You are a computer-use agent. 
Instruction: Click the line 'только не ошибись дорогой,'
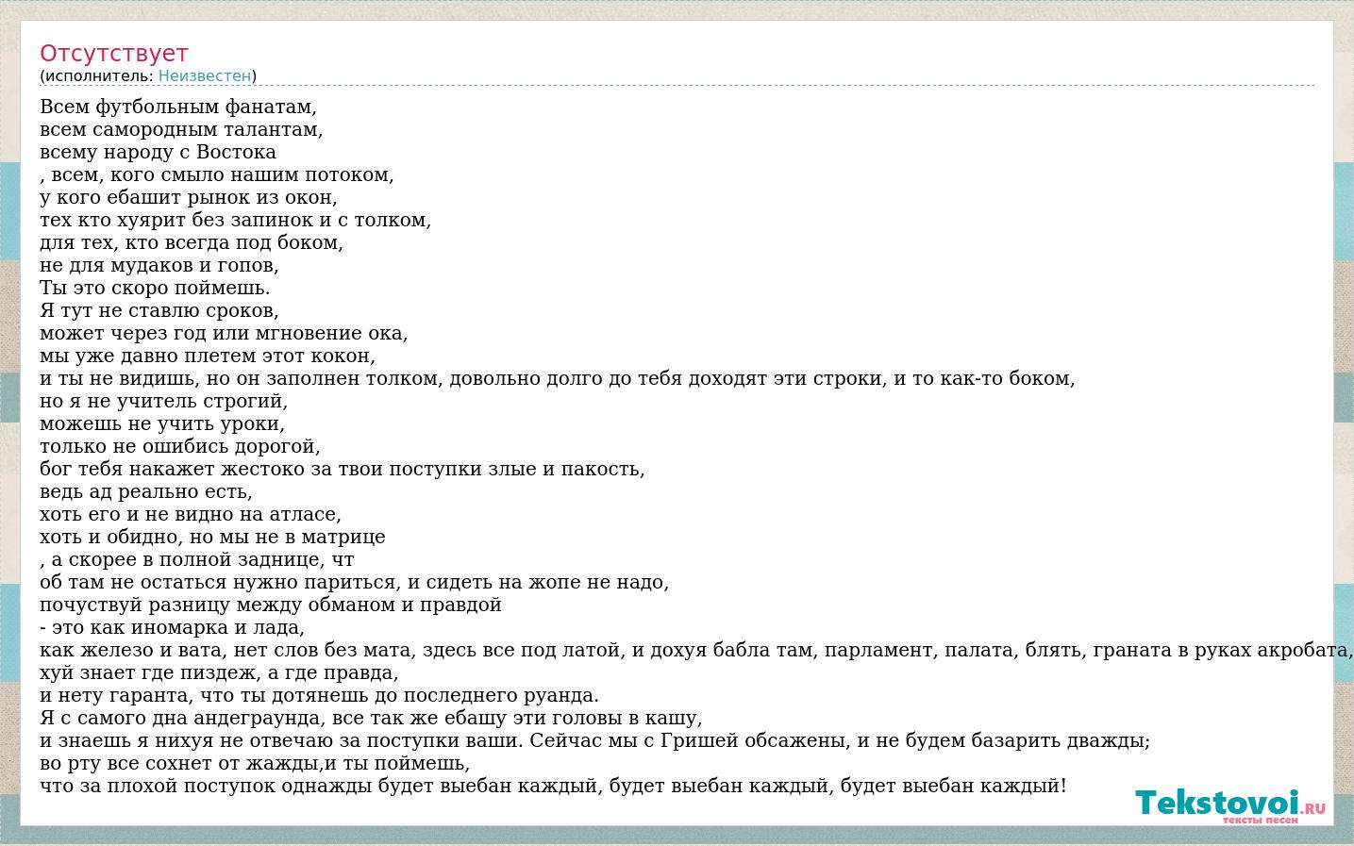180,446
